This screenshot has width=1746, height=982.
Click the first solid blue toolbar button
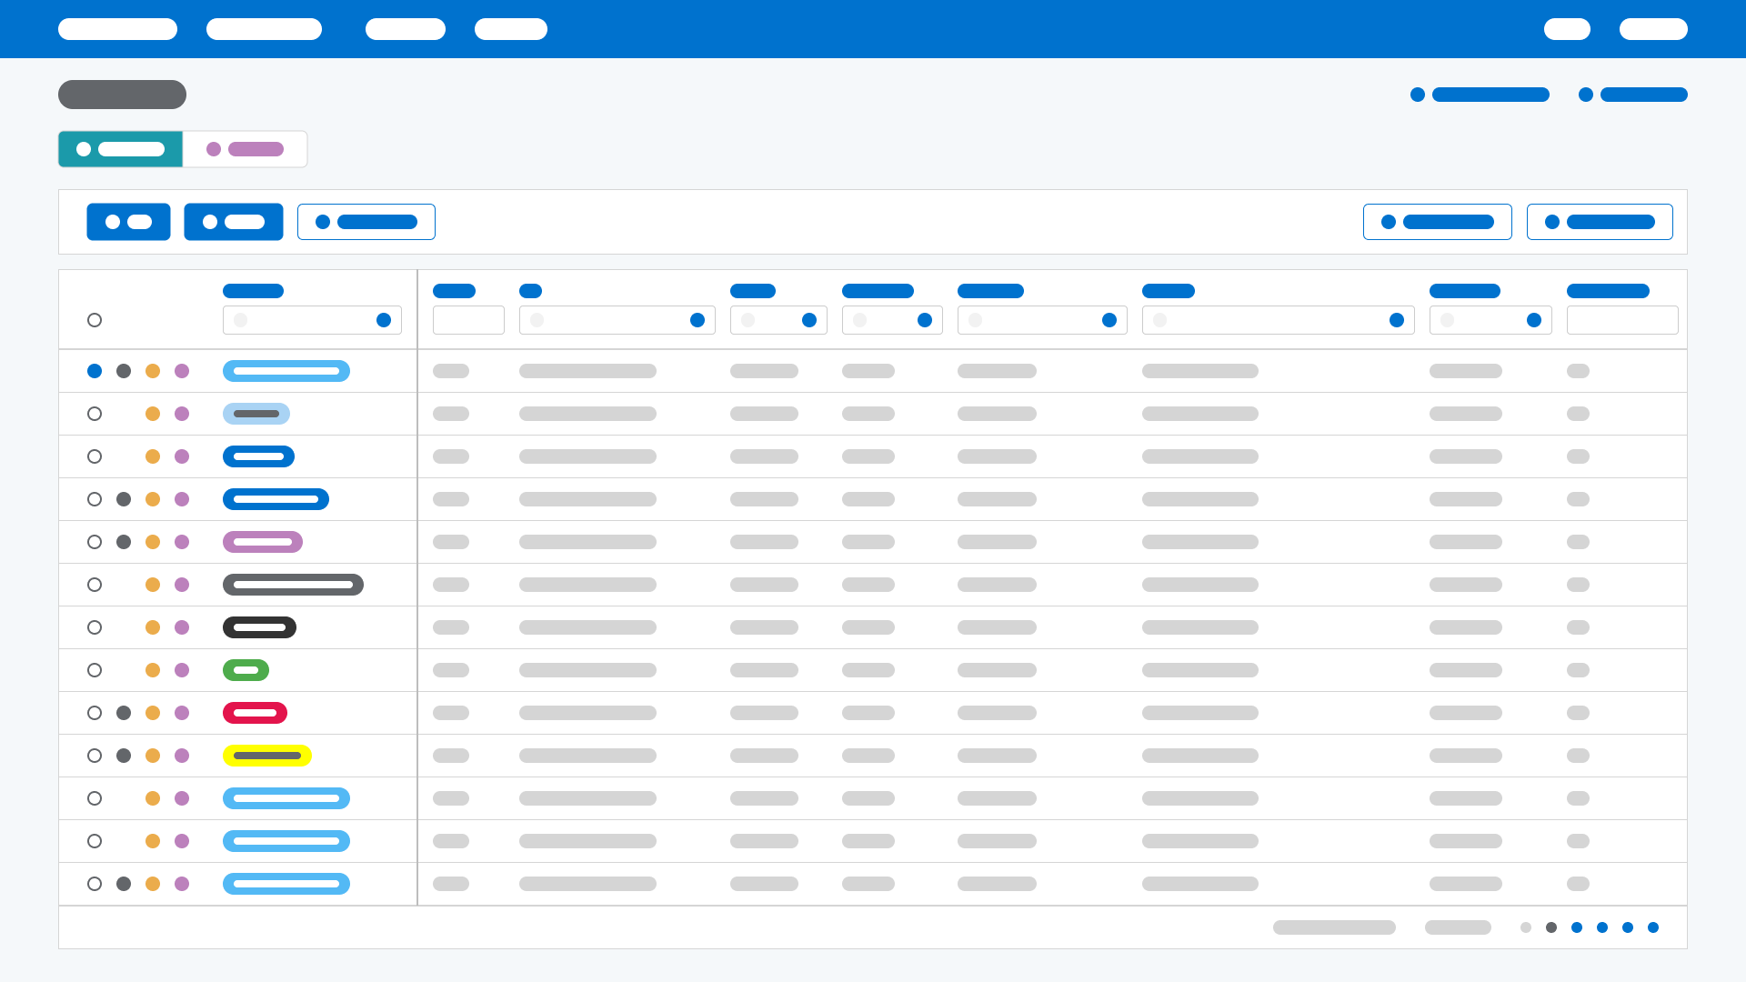pyautogui.click(x=128, y=222)
